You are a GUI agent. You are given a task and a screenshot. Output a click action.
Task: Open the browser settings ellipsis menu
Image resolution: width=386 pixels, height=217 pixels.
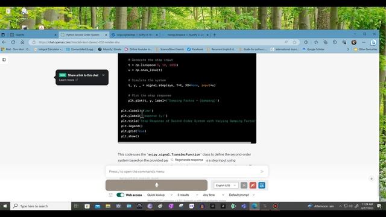coord(363,42)
